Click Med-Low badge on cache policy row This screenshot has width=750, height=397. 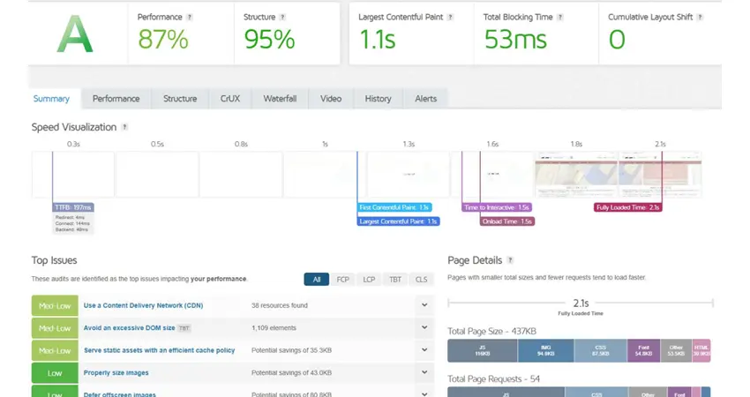point(55,350)
